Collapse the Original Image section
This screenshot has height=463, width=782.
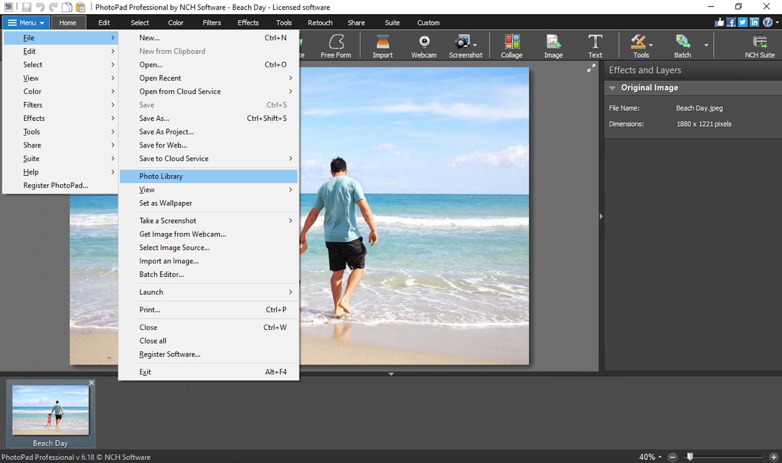tap(613, 88)
